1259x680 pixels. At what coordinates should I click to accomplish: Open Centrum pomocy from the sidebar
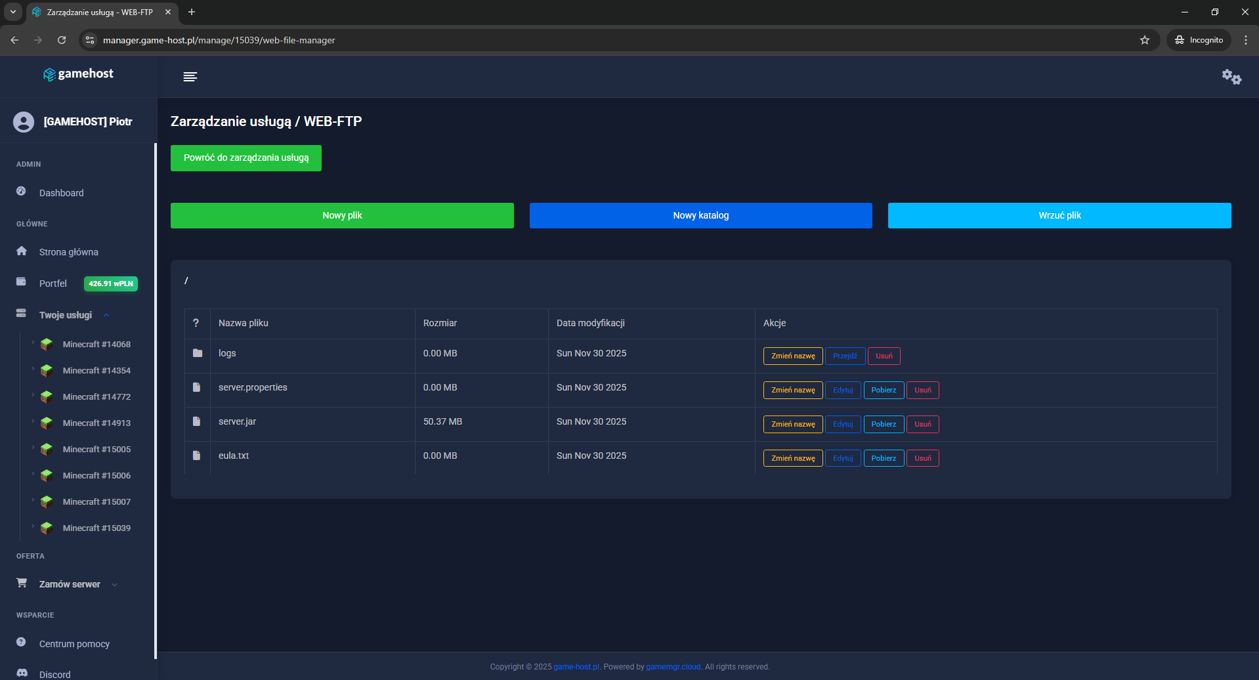tap(22, 641)
